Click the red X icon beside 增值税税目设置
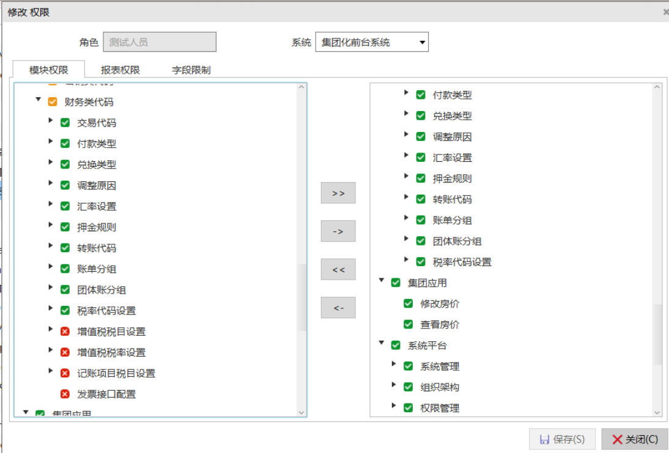This screenshot has height=453, width=669. (x=65, y=332)
